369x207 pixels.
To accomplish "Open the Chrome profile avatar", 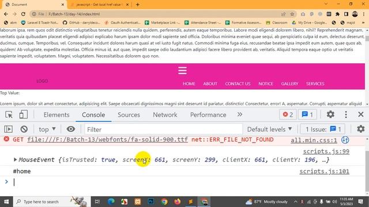I will click(x=355, y=14).
